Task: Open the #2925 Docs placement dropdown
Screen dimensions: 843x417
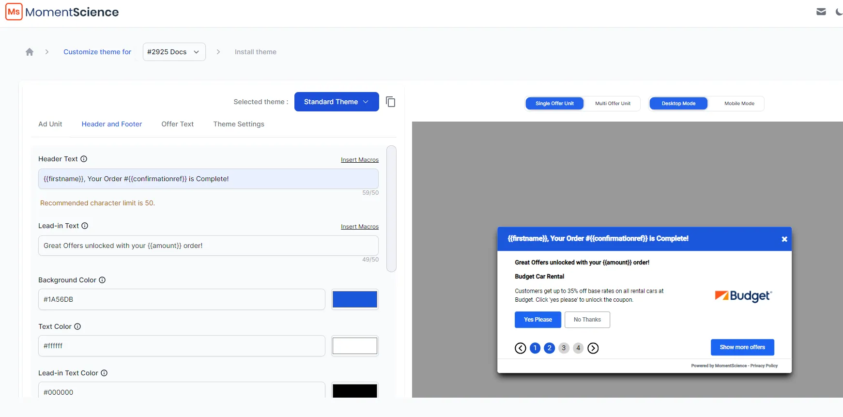Action: click(x=174, y=52)
